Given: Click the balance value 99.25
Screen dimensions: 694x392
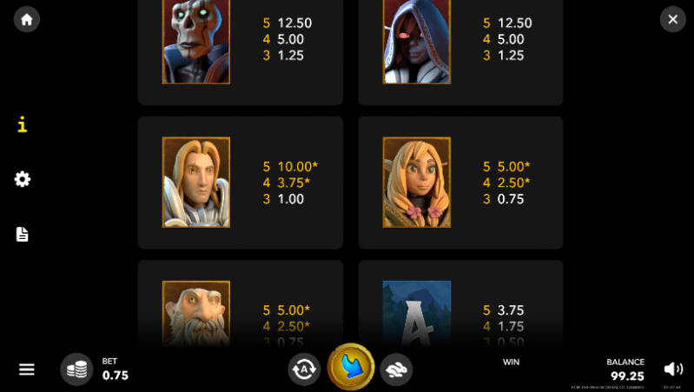Looking at the screenshot, I should tap(627, 376).
